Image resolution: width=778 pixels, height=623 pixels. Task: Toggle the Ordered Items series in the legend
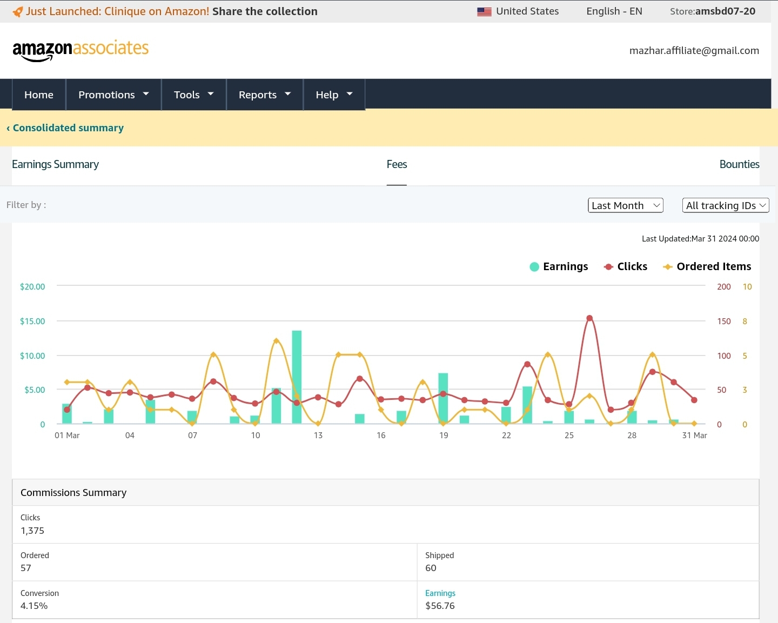(707, 266)
